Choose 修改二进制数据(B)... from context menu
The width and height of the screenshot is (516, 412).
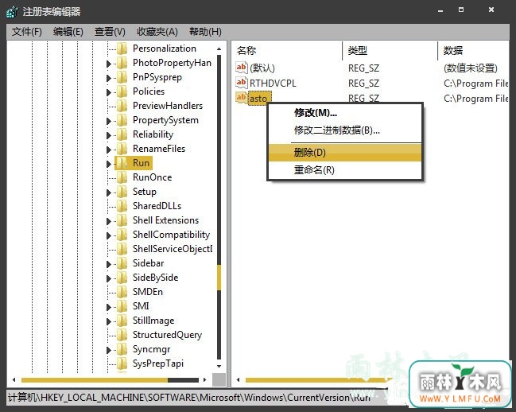pos(345,130)
